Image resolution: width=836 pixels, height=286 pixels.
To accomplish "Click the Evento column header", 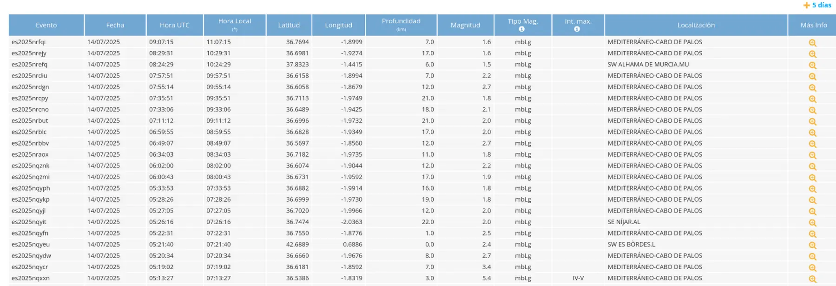I will click(x=46, y=25).
